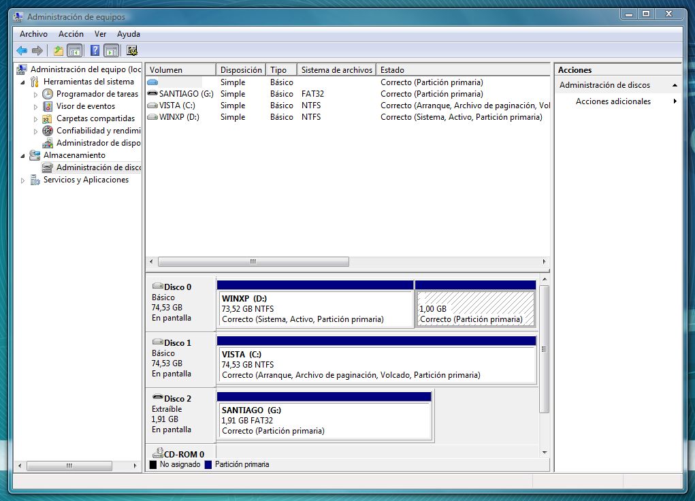The width and height of the screenshot is (695, 501).
Task: Toggle the console tree pane icon
Action: [x=75, y=50]
